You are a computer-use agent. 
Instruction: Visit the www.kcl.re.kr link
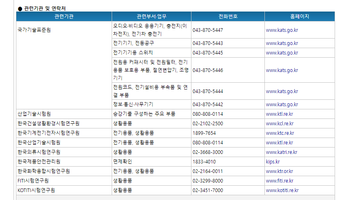tap(280, 124)
